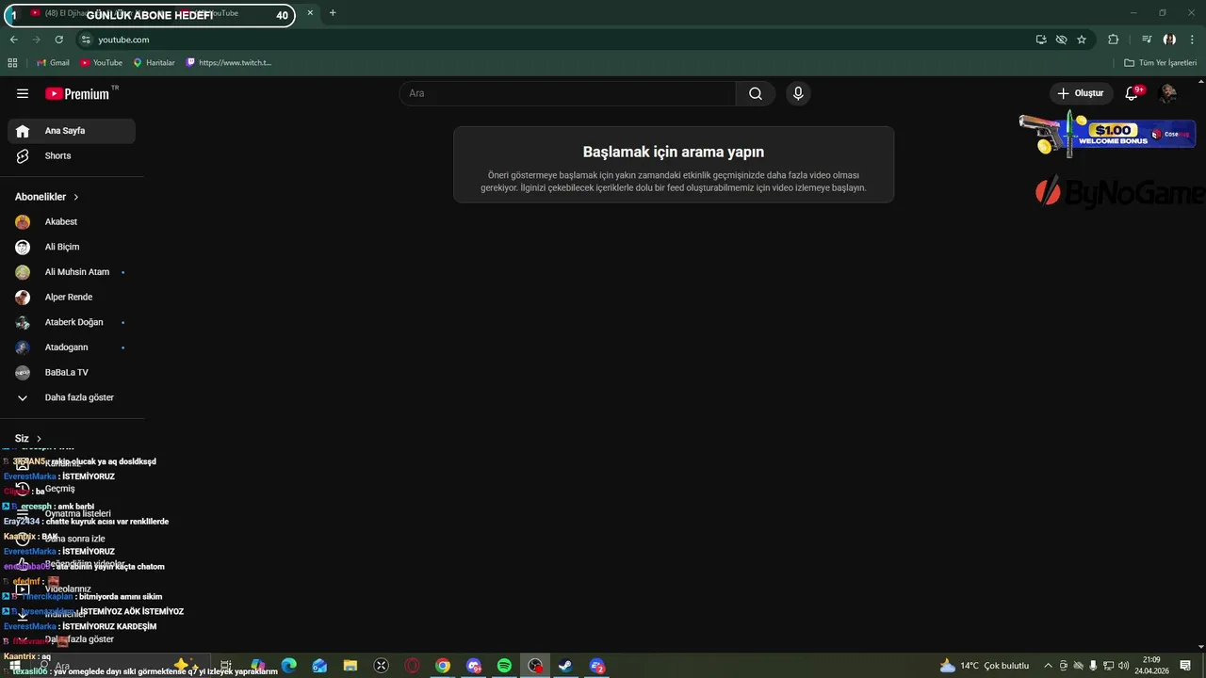The width and height of the screenshot is (1206, 678).
Task: Open Opera browser from taskbar
Action: click(x=412, y=666)
